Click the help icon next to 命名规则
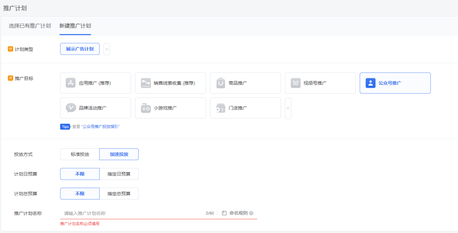The height and width of the screenshot is (233, 458). pos(251,213)
